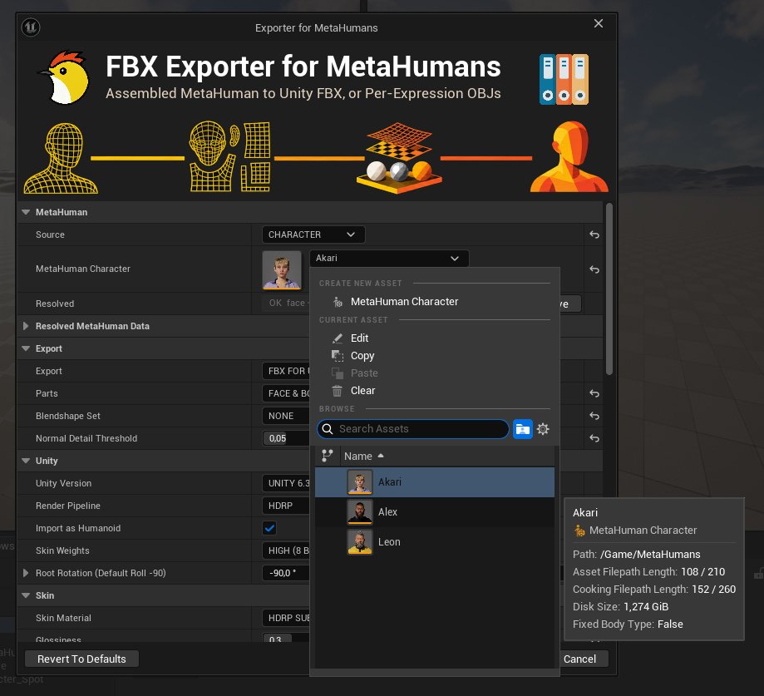Click the Copy icon in asset menu

pyautogui.click(x=338, y=356)
